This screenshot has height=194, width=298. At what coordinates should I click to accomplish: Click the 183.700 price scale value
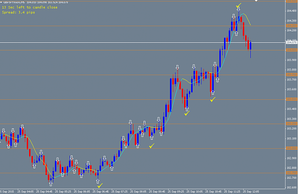coord(291,79)
